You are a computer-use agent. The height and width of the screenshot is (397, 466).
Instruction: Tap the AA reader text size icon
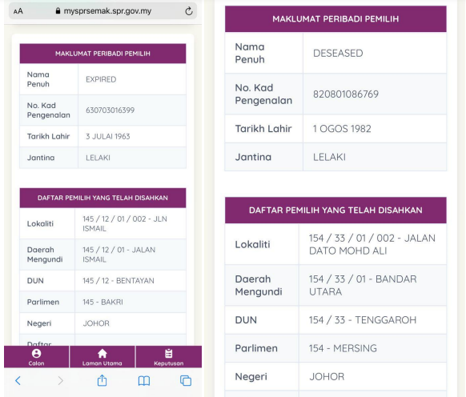(18, 11)
